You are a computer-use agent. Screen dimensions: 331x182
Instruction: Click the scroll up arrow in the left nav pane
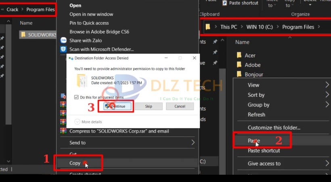coord(8,21)
